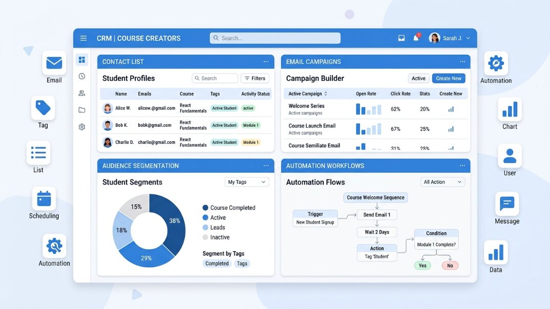The width and height of the screenshot is (550, 309).
Task: Select the Leads legend swatch
Action: pyautogui.click(x=205, y=227)
